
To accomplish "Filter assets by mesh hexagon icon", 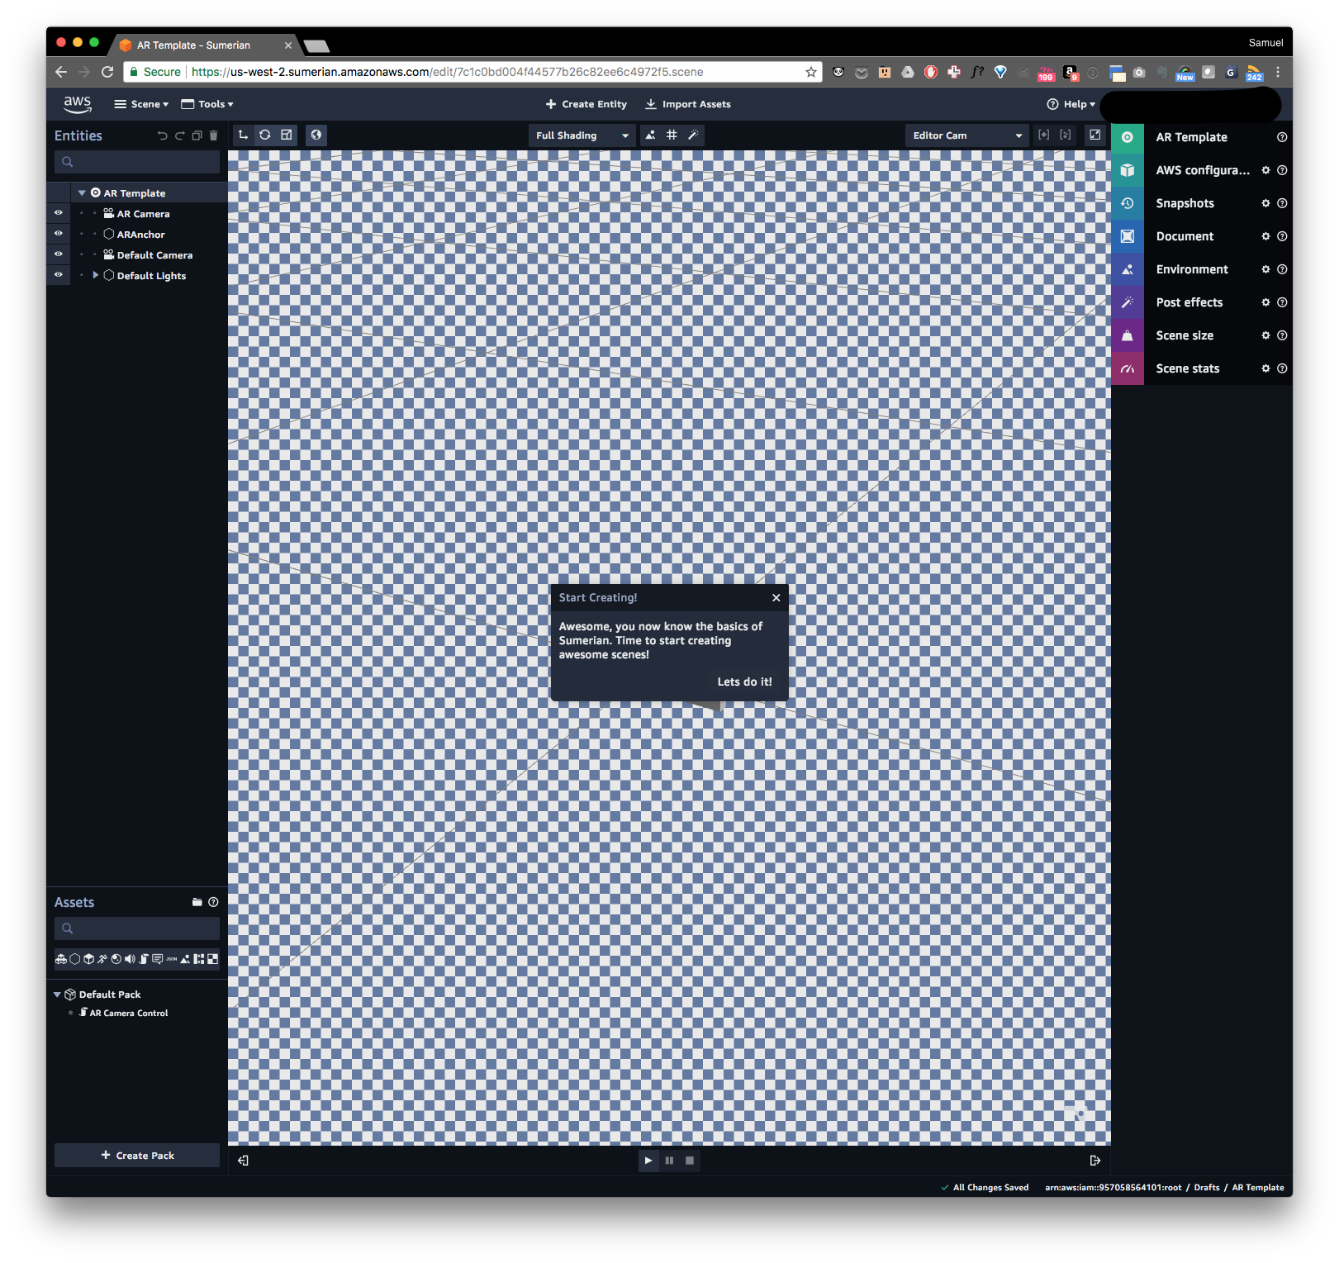I will pyautogui.click(x=75, y=959).
